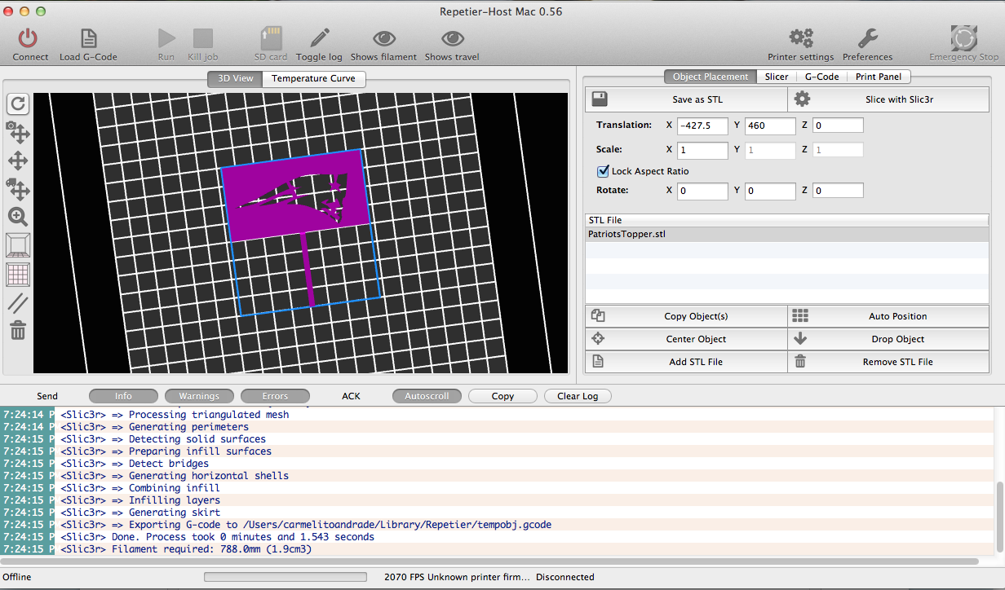
Task: Toggle the ACK log filter
Action: [x=351, y=396]
